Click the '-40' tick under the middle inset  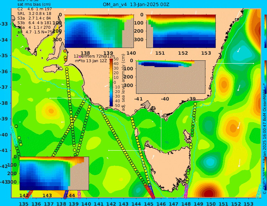[164, 99]
